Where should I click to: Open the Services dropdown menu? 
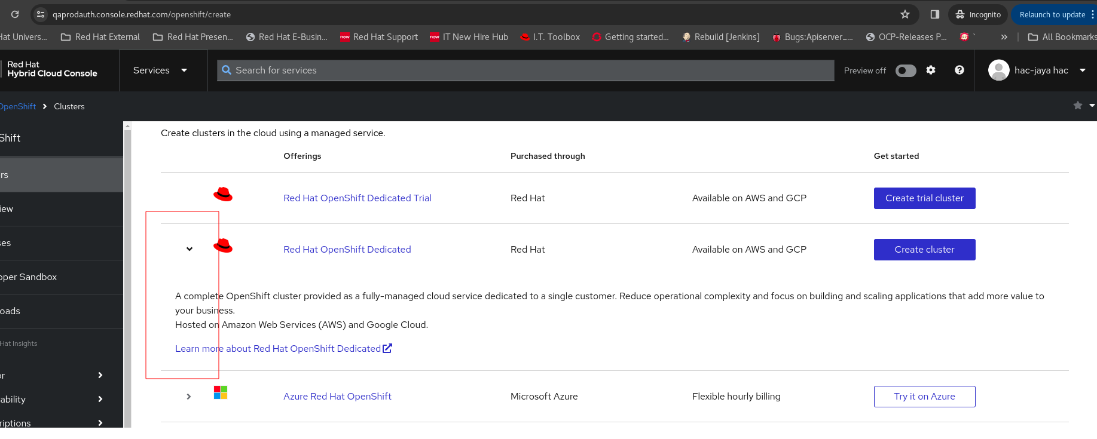160,70
